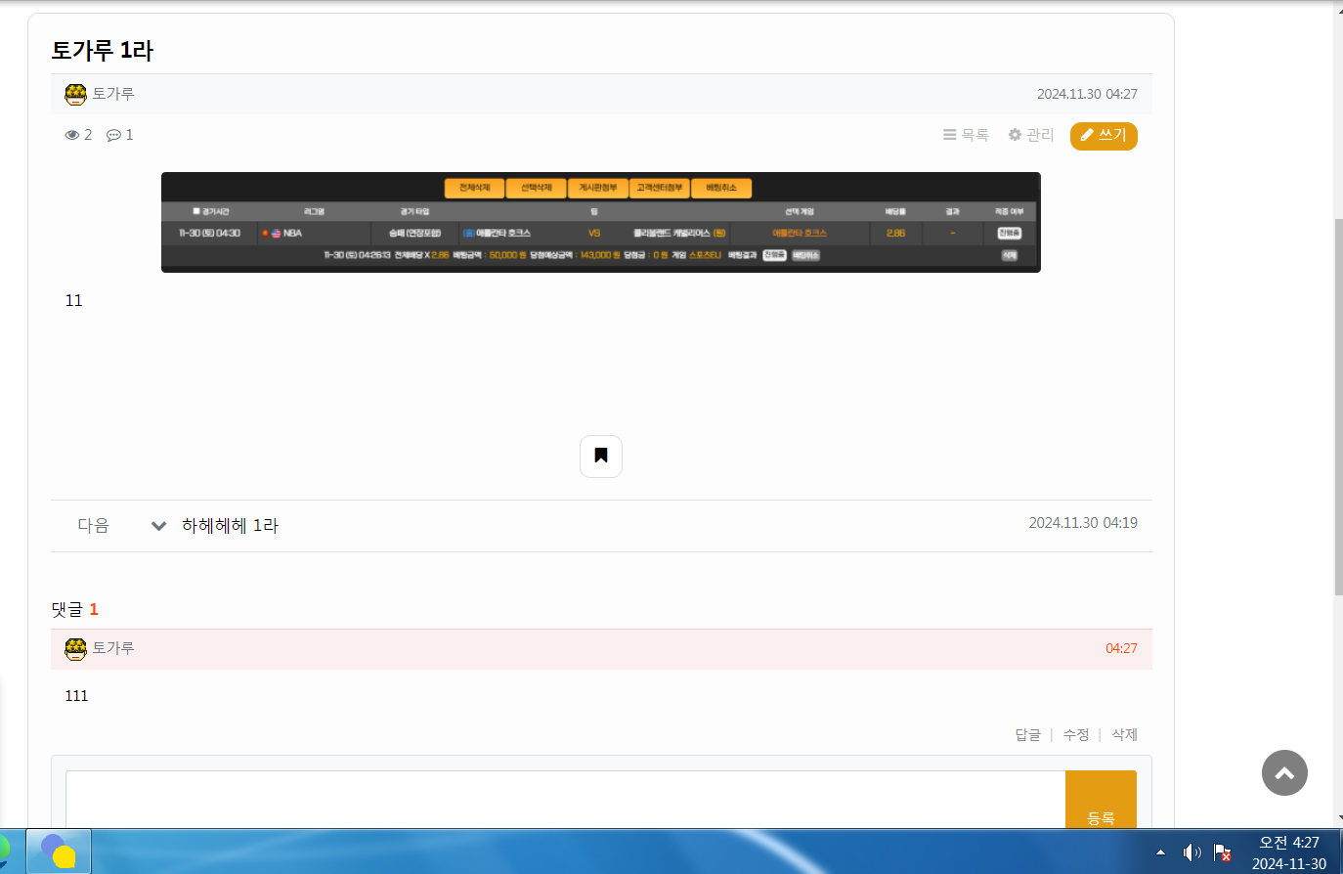Open the 관리 gear menu
Image resolution: width=1343 pixels, height=874 pixels.
[1031, 135]
